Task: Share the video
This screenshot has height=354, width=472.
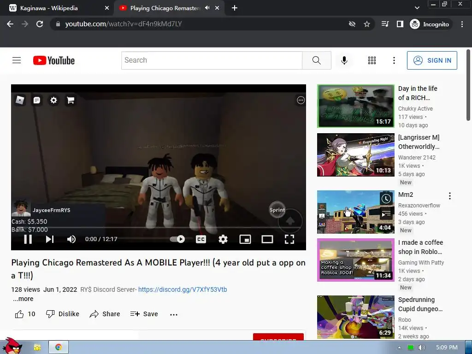Action: [x=105, y=314]
